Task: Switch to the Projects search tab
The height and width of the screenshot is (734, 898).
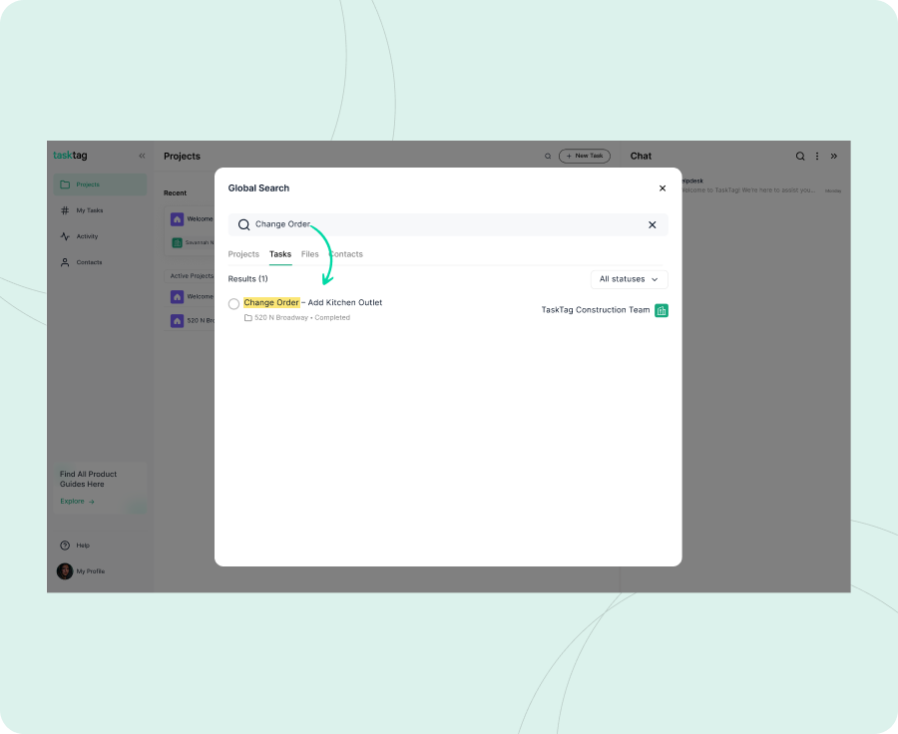Action: (x=243, y=254)
